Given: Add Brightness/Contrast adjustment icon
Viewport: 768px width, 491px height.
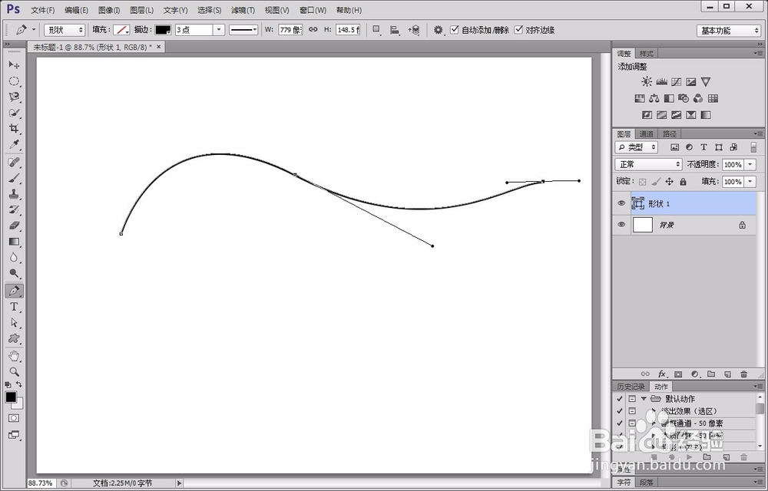Looking at the screenshot, I should point(647,81).
